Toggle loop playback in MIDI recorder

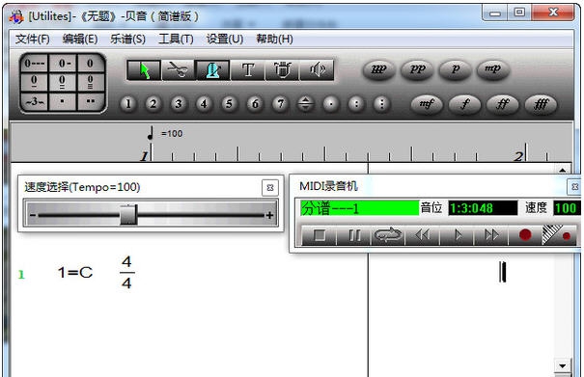(388, 235)
